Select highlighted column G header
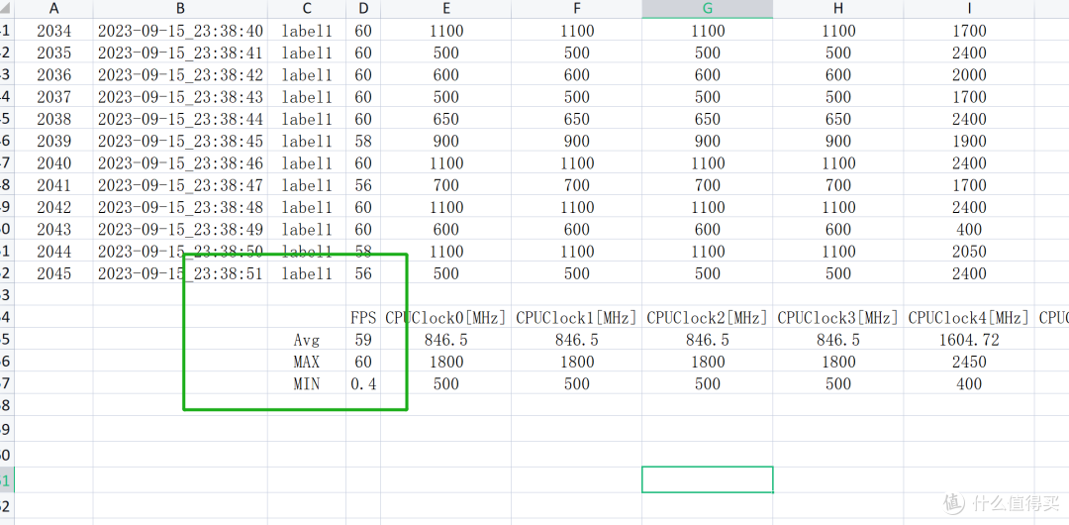The height and width of the screenshot is (525, 1069). click(x=708, y=8)
